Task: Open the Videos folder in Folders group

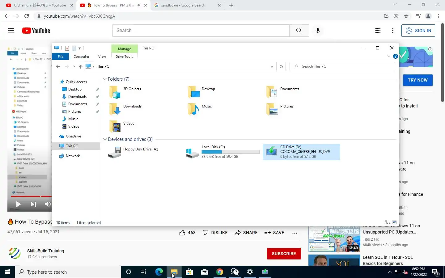Action: (115, 127)
